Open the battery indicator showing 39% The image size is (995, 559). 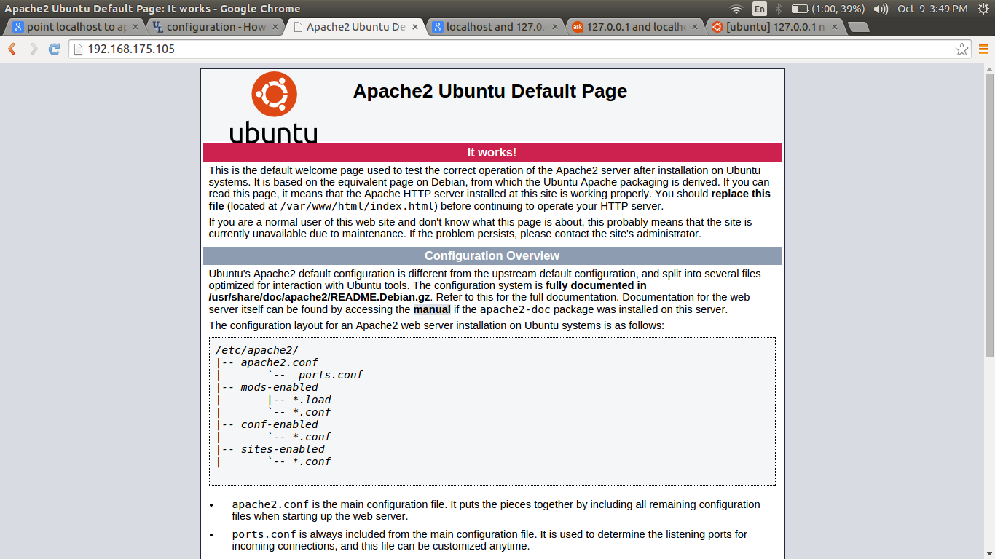point(828,9)
